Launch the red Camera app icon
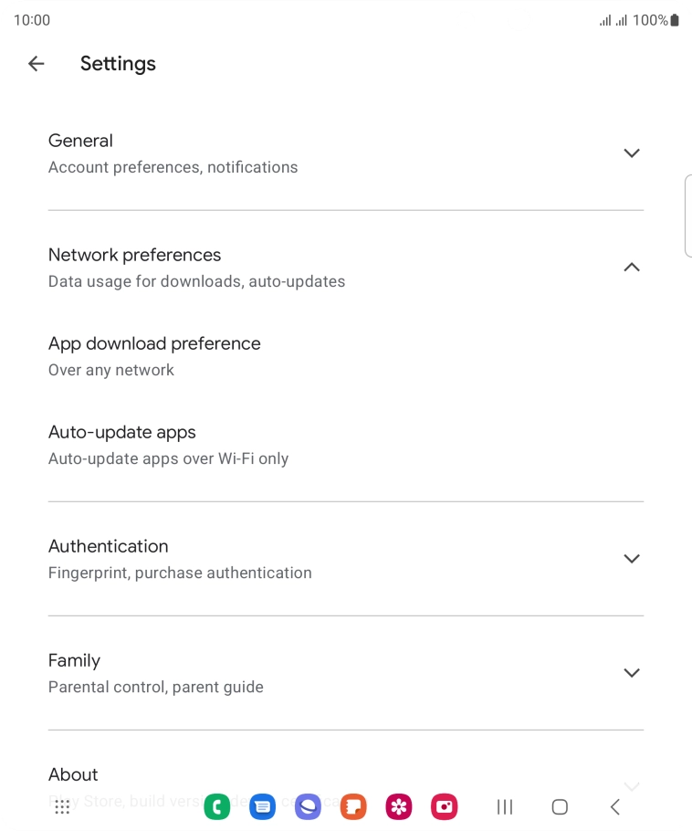This screenshot has height=831, width=692. click(x=445, y=806)
